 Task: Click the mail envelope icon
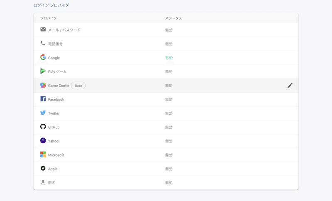(43, 29)
